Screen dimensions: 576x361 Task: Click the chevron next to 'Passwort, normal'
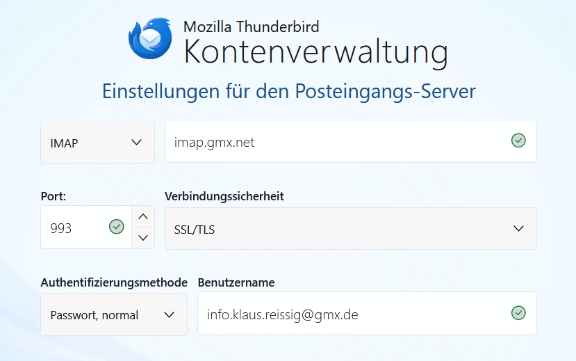point(169,314)
